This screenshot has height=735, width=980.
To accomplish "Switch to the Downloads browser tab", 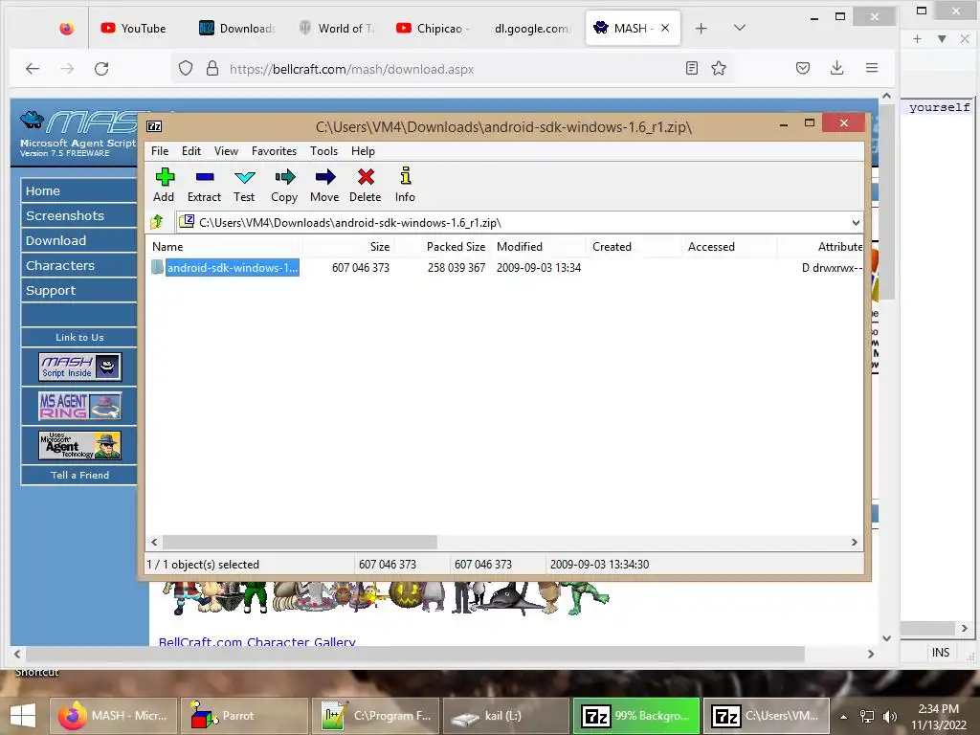I will pyautogui.click(x=237, y=28).
